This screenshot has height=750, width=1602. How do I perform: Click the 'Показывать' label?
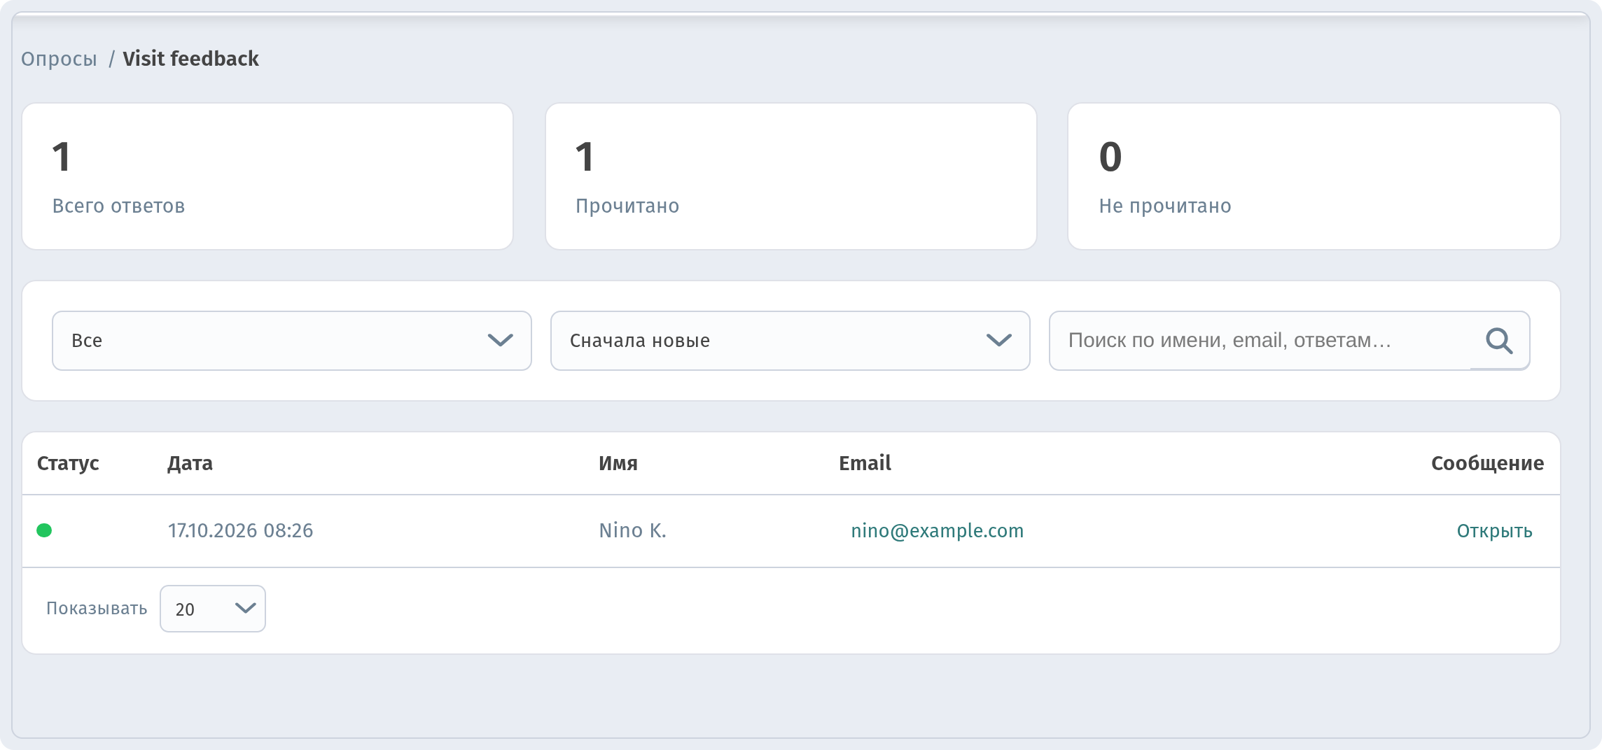pos(97,609)
